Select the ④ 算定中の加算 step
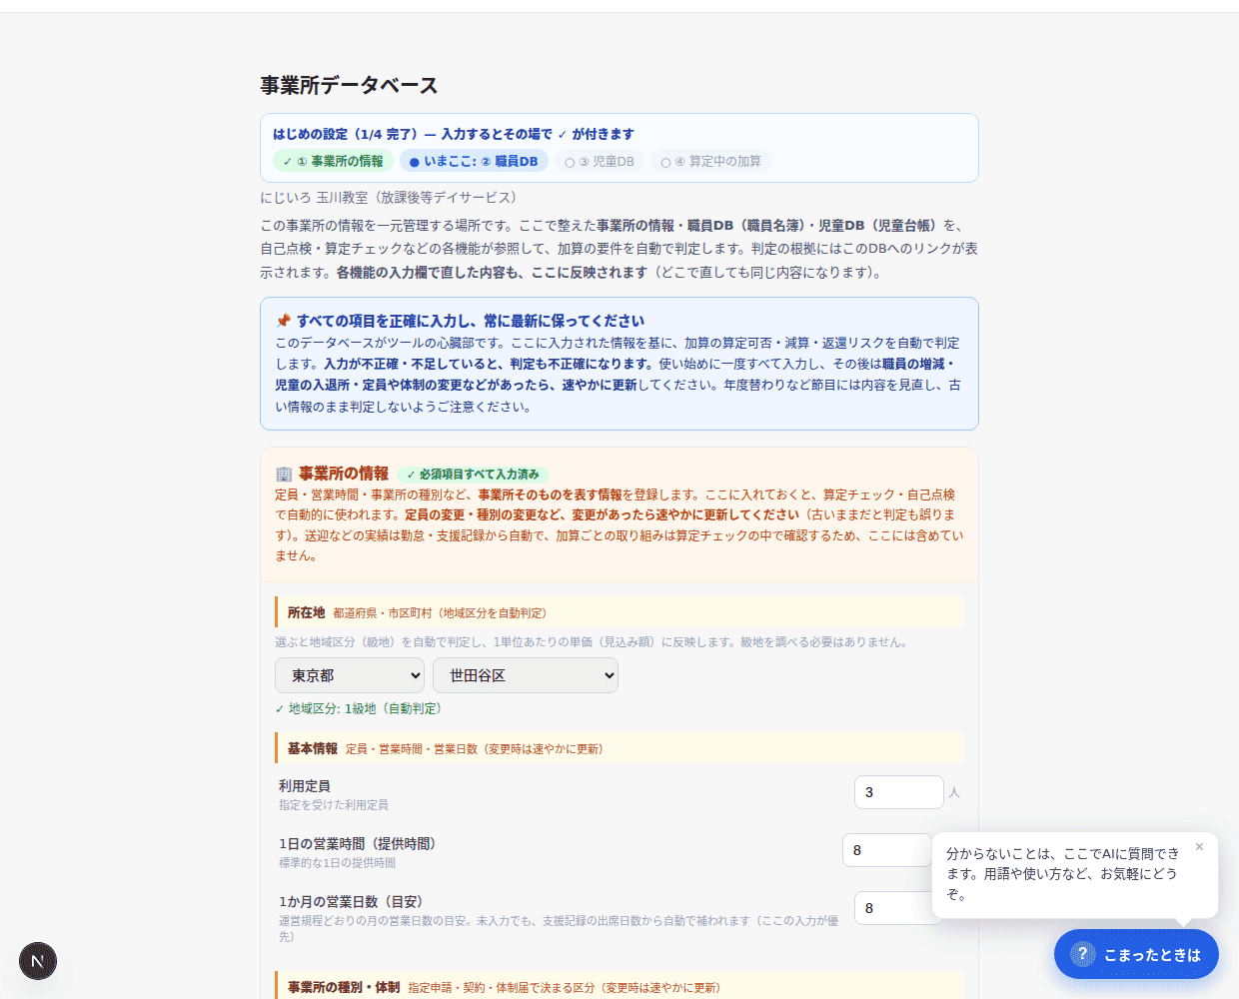This screenshot has width=1239, height=999. (710, 161)
